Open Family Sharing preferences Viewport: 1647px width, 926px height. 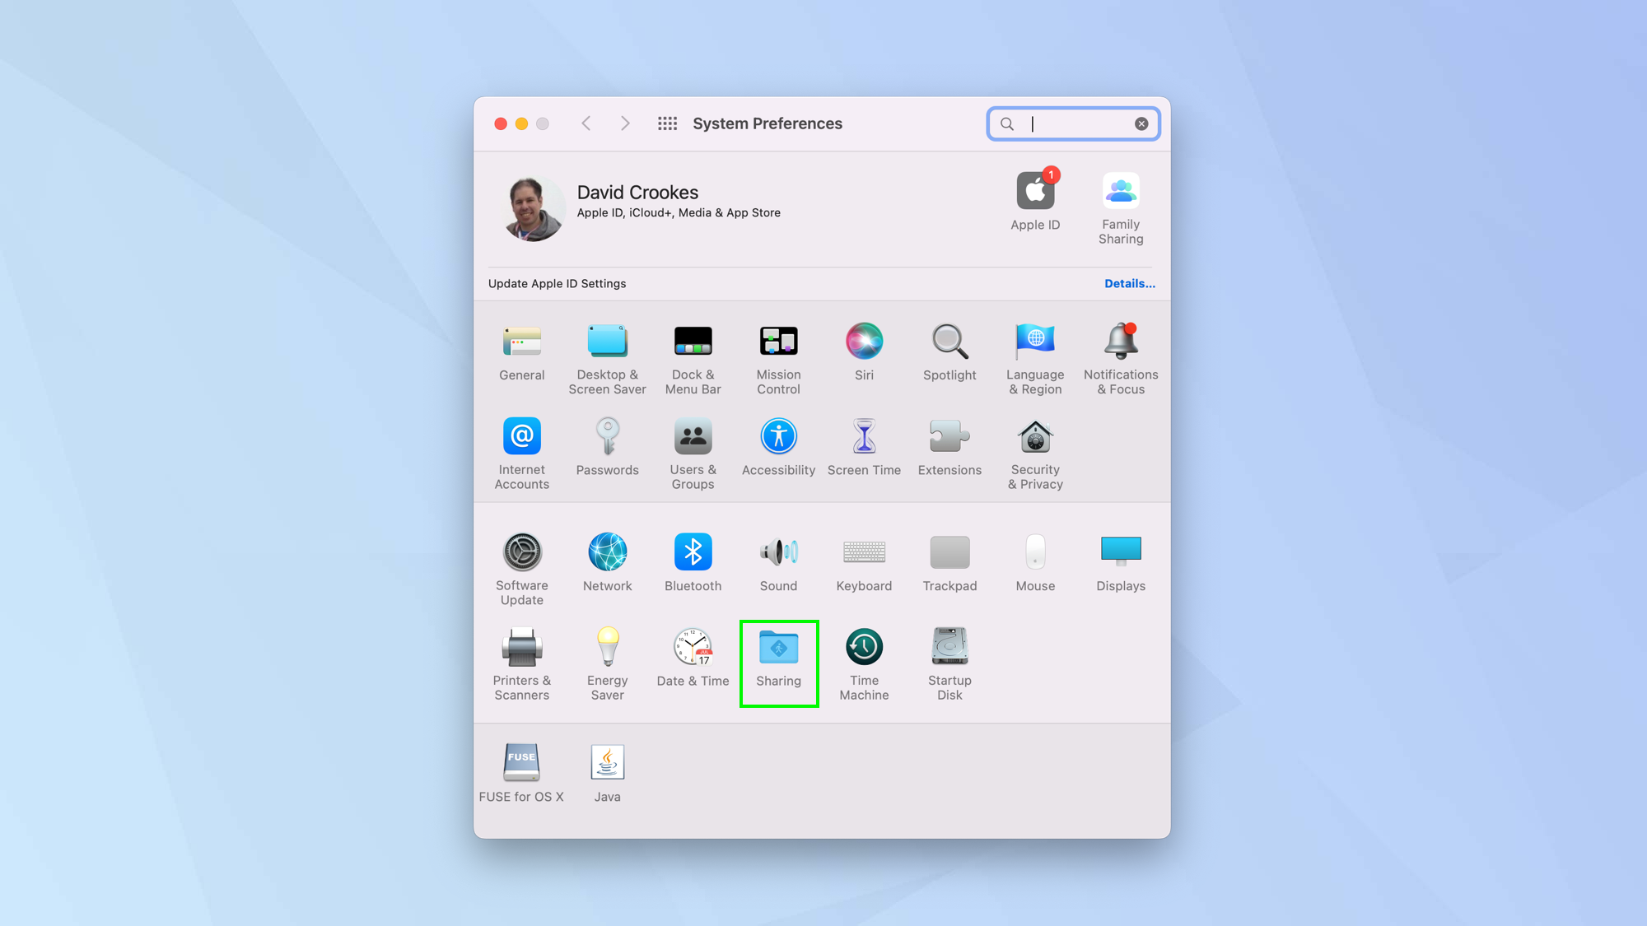tap(1121, 207)
